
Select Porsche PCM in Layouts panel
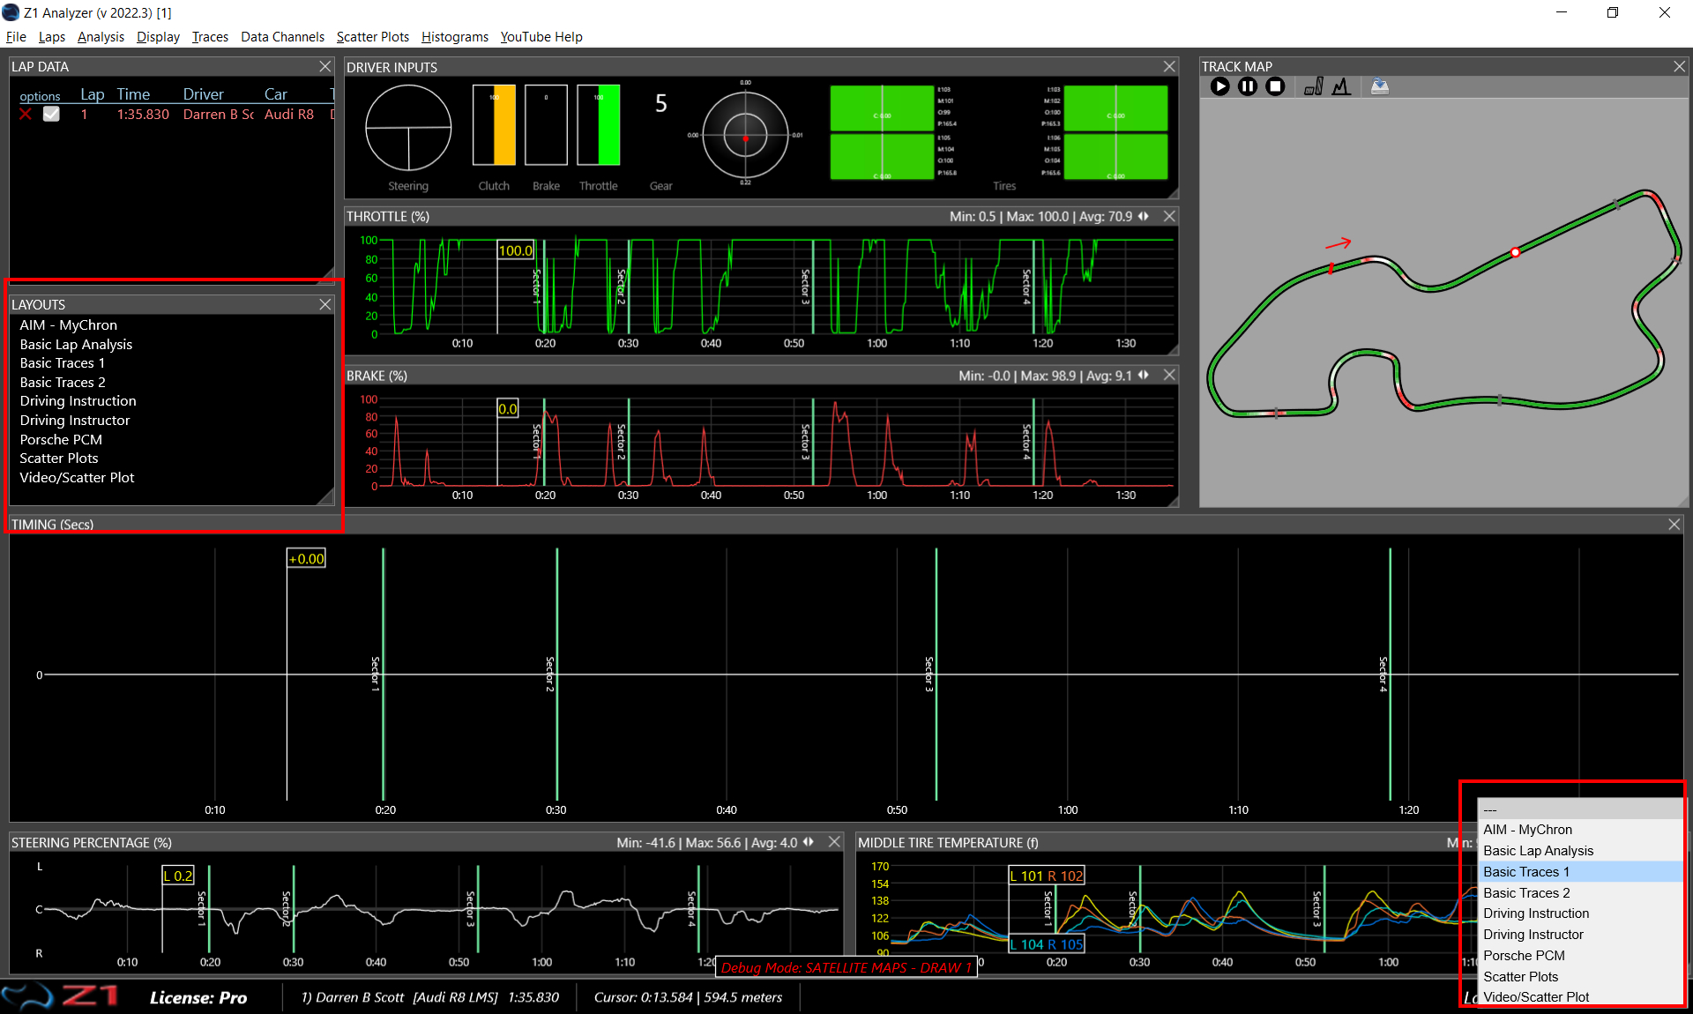(61, 440)
